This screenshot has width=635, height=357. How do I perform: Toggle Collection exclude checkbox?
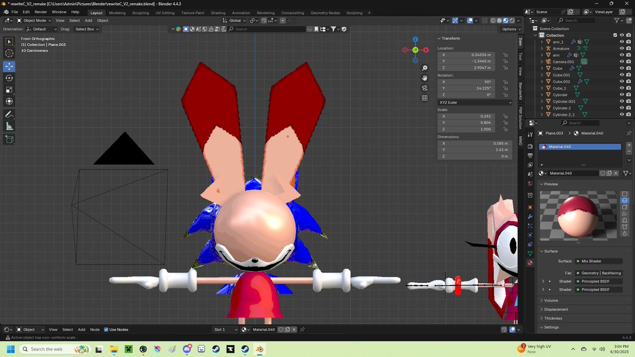tap(615, 35)
